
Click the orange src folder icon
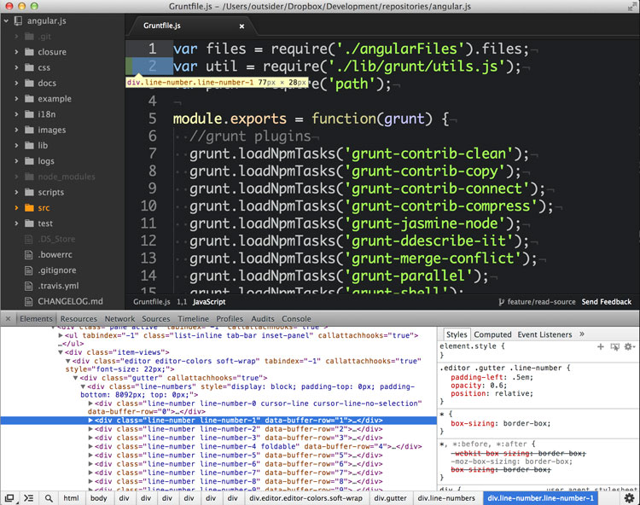29,207
